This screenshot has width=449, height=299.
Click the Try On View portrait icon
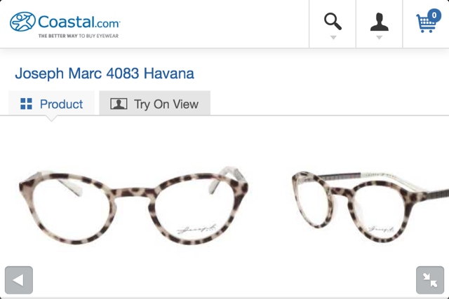click(x=119, y=104)
